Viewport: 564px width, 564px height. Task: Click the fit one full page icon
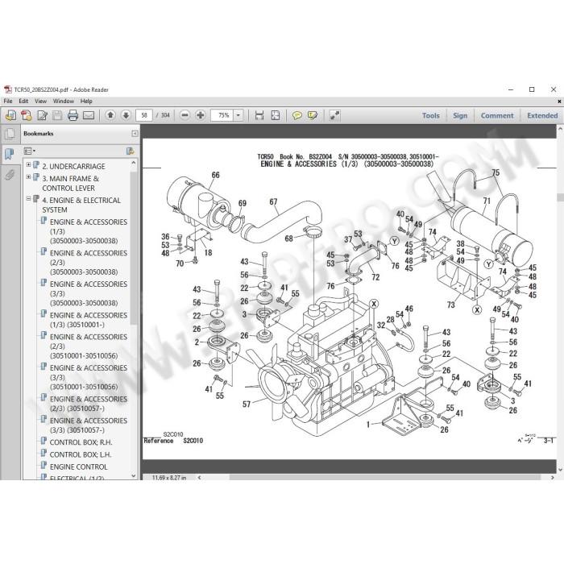point(276,115)
